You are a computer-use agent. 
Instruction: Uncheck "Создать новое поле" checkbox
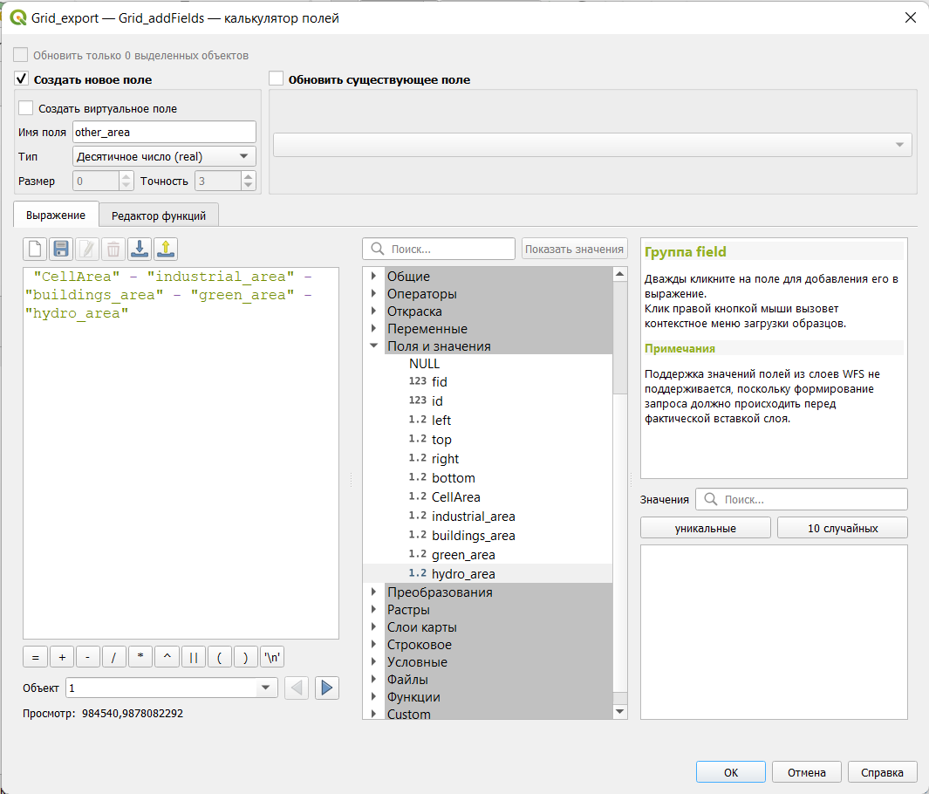pyautogui.click(x=23, y=79)
